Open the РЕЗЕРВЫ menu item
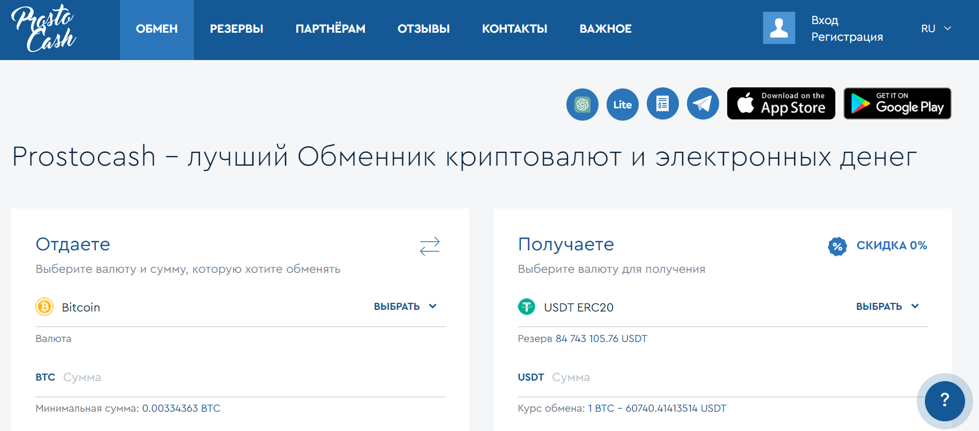The height and width of the screenshot is (431, 979). (237, 29)
